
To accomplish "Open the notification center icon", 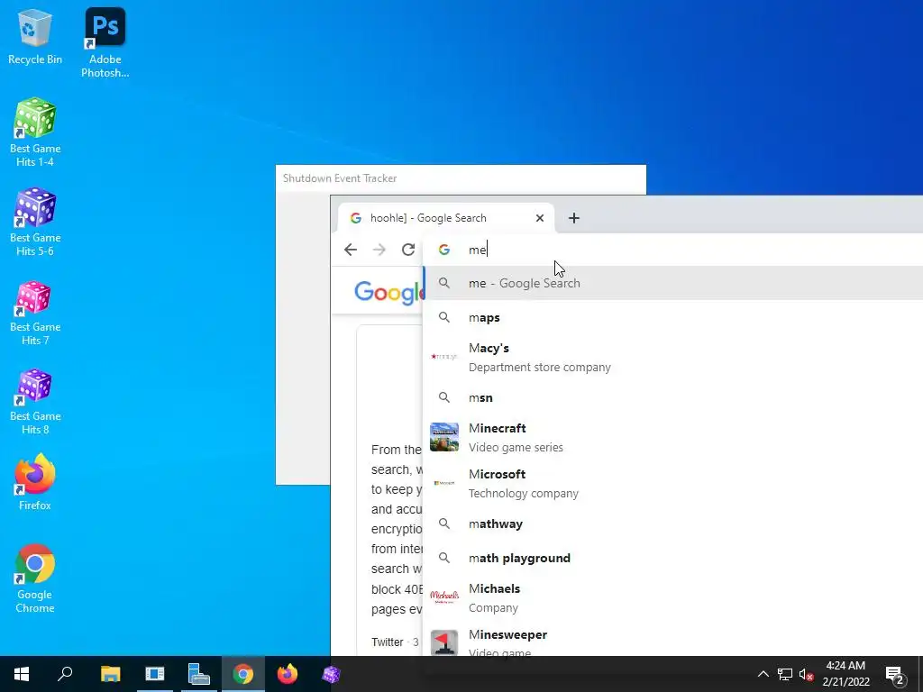I will coord(895,675).
